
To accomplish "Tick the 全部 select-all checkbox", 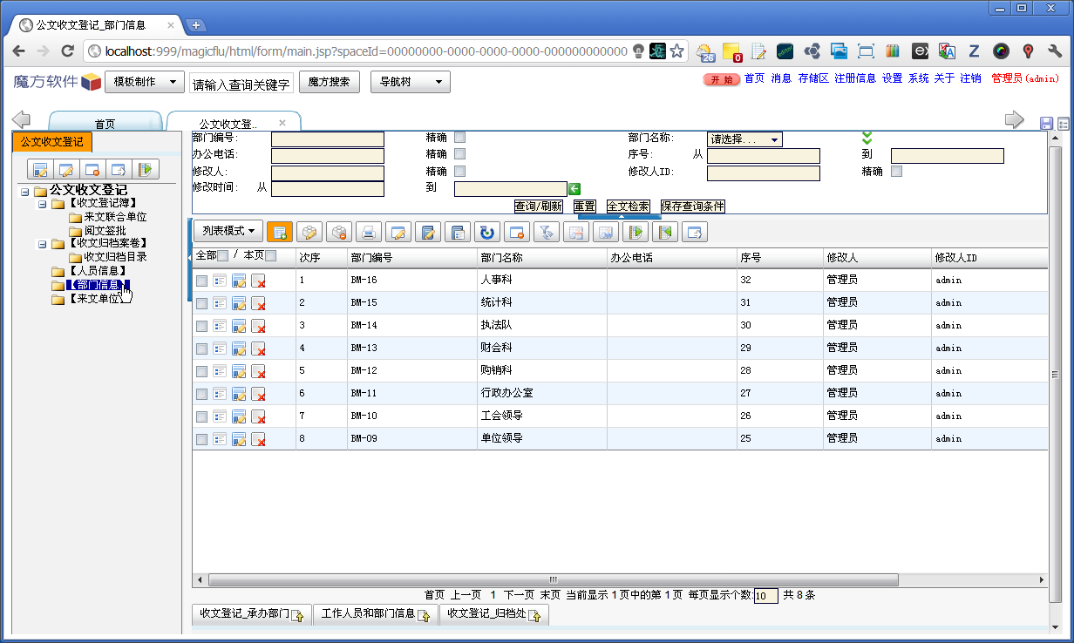I will 222,256.
